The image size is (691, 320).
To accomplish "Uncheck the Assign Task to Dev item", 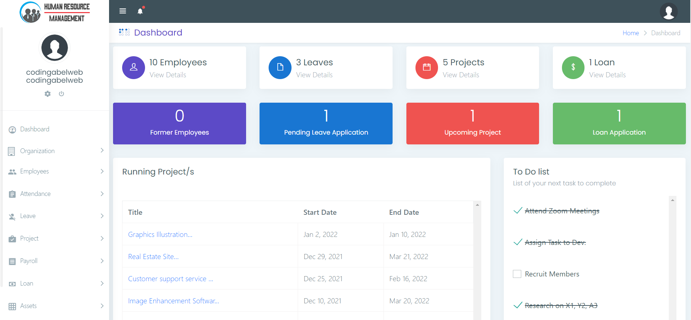I will click(x=518, y=242).
